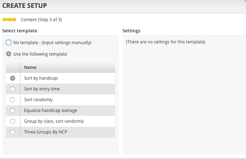
Task: Click the 'No template - (input settings manually)' label
Action: click(x=52, y=43)
